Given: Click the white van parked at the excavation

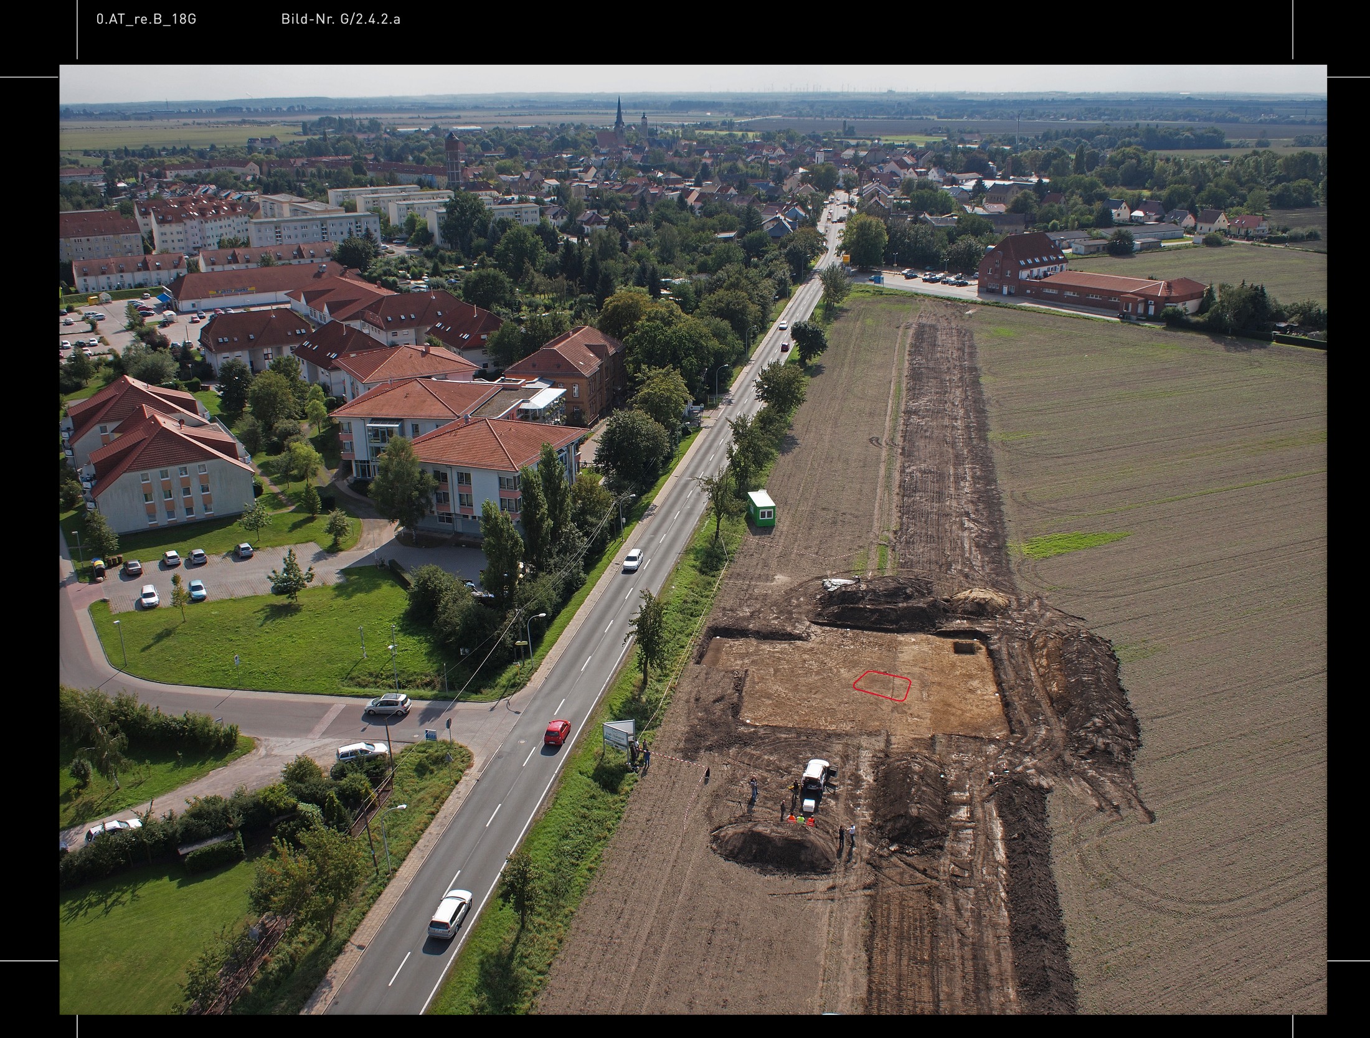Looking at the screenshot, I should (816, 775).
